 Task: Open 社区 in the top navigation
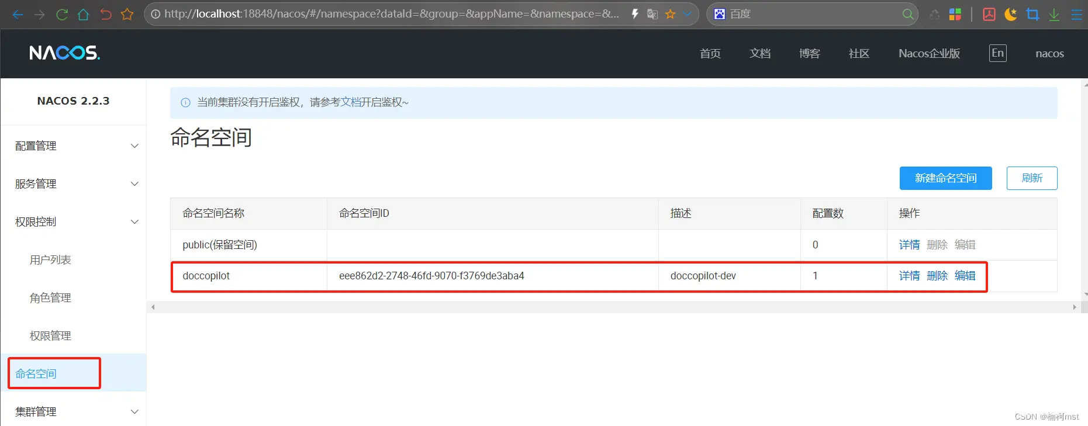click(859, 53)
